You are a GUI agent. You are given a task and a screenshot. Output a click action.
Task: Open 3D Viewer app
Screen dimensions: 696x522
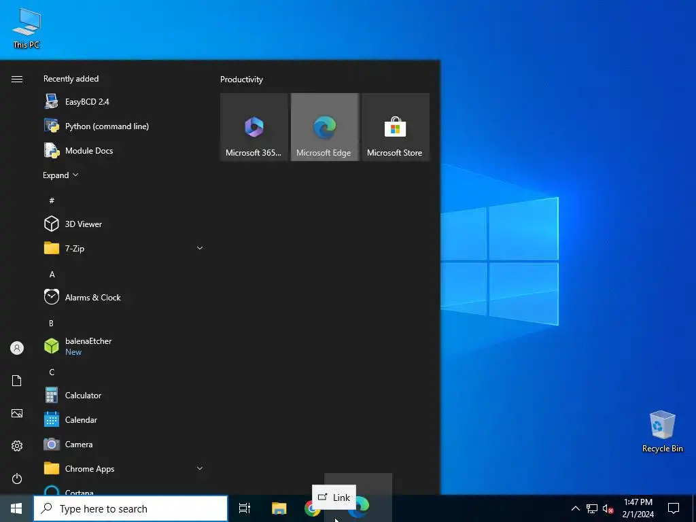[124, 224]
